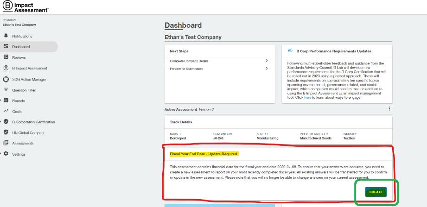Click Next Steps card title
427x207 pixels.
[x=179, y=51]
